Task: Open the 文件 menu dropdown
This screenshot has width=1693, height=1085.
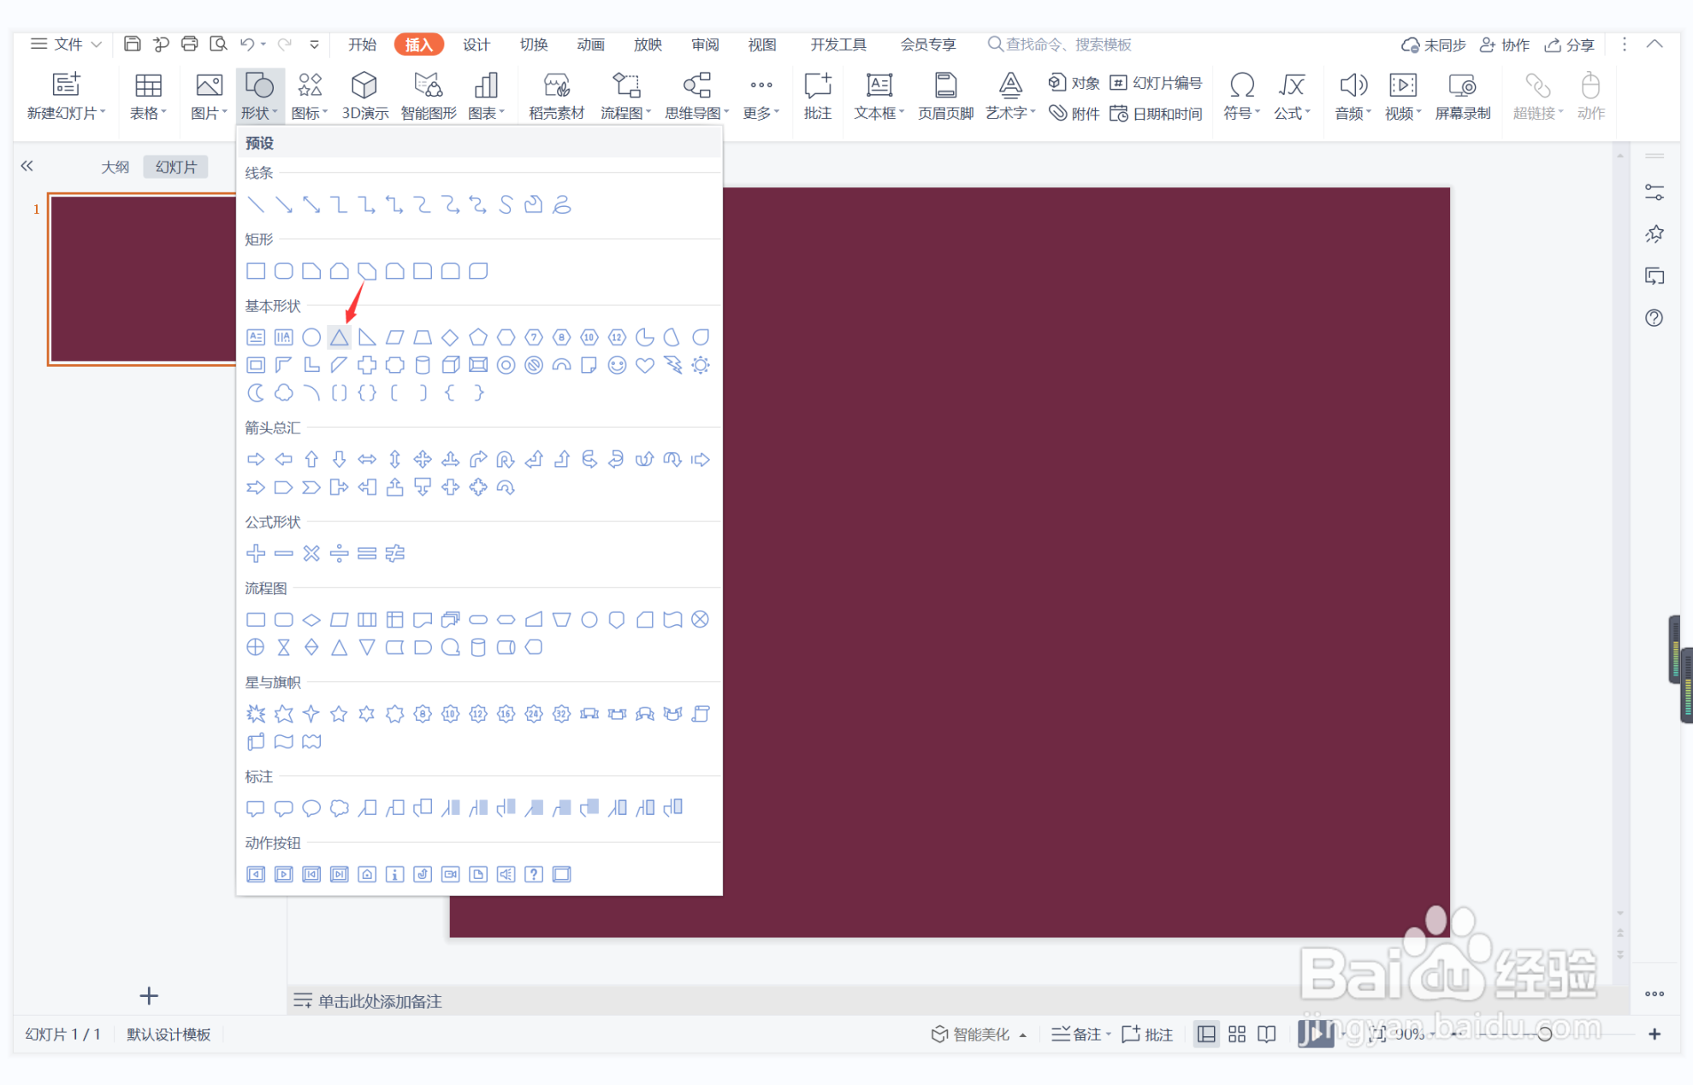Action: (67, 44)
